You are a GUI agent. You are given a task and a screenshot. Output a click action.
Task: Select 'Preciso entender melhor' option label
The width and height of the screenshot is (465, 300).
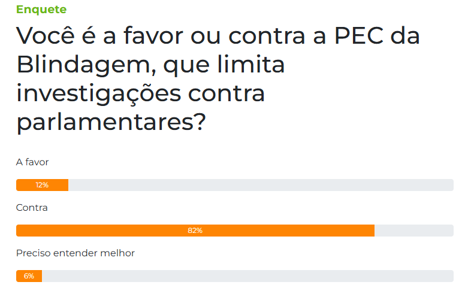[x=76, y=253]
